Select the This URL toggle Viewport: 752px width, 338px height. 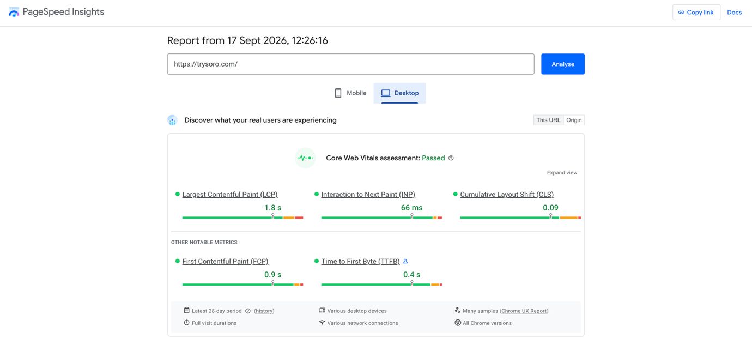(x=548, y=120)
